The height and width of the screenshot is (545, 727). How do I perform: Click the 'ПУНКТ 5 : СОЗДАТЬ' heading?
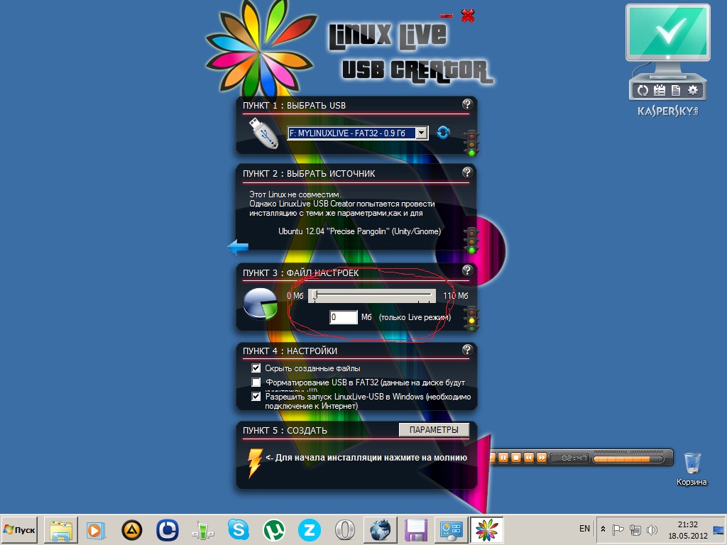[285, 430]
